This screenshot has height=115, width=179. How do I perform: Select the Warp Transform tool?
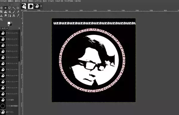[5, 12]
